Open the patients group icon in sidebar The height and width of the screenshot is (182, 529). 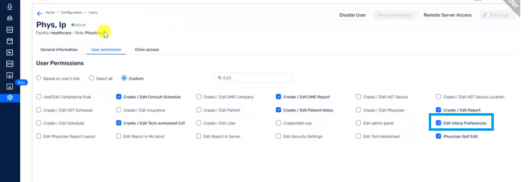point(10,18)
